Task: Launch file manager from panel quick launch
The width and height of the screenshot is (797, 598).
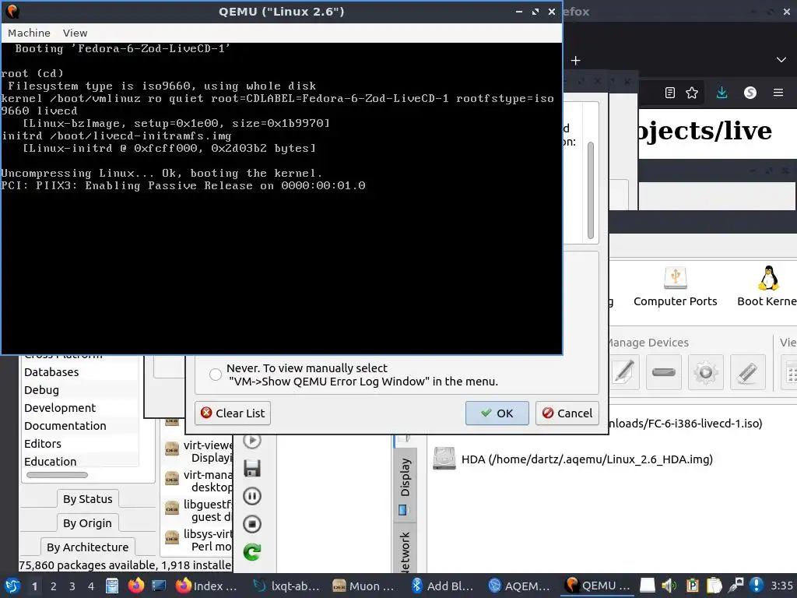Action: click(112, 586)
